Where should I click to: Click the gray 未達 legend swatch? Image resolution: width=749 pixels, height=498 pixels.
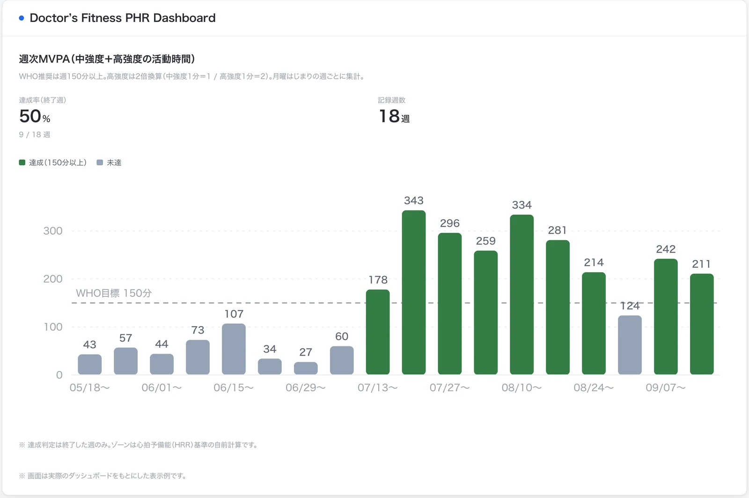(100, 163)
